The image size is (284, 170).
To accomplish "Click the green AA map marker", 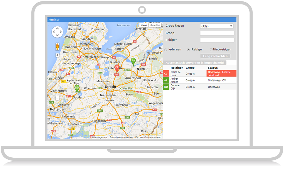I will (x=133, y=61).
